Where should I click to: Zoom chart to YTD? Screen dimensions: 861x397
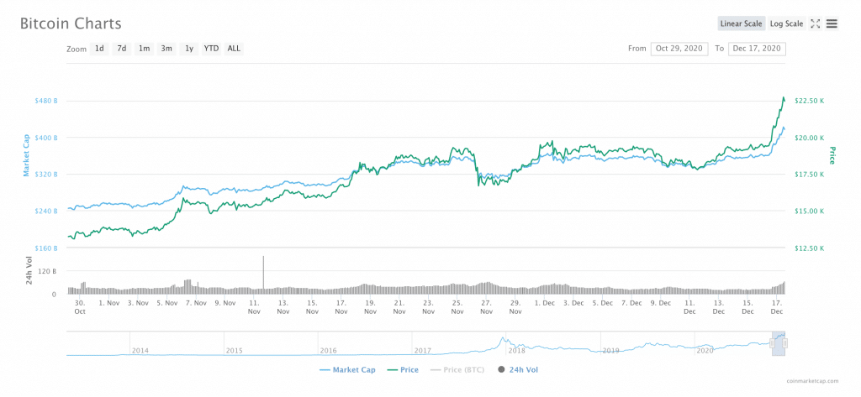pos(211,49)
